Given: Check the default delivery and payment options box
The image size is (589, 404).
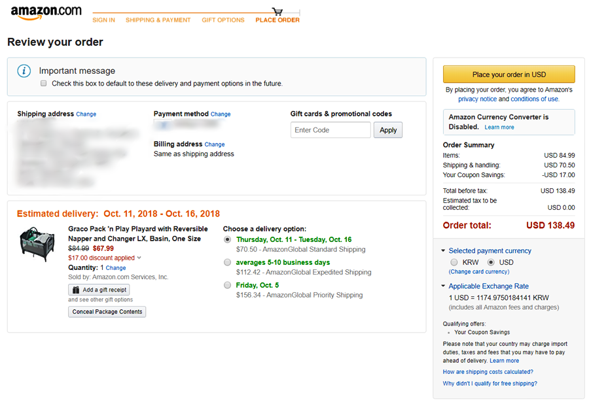Looking at the screenshot, I should pyautogui.click(x=44, y=84).
